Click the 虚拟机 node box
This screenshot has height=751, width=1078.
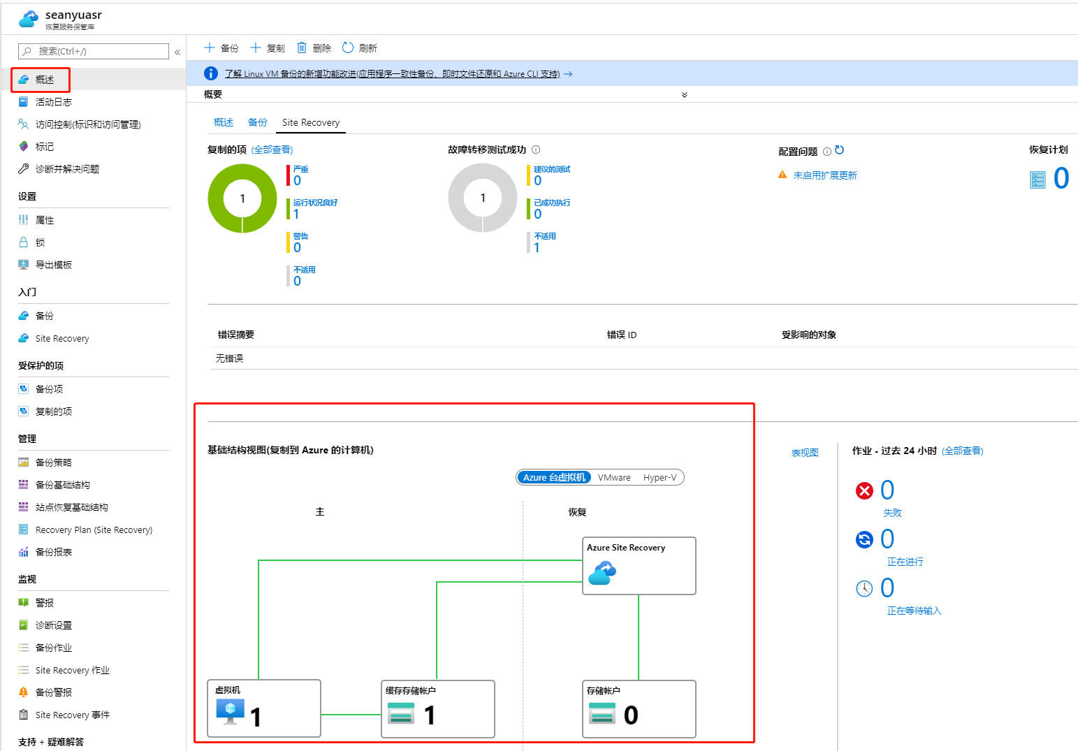[264, 708]
